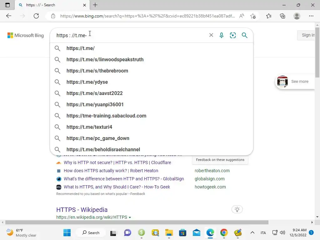Image resolution: width=320 pixels, height=240 pixels.
Task: Open the browser profile avatar
Action: point(297,16)
